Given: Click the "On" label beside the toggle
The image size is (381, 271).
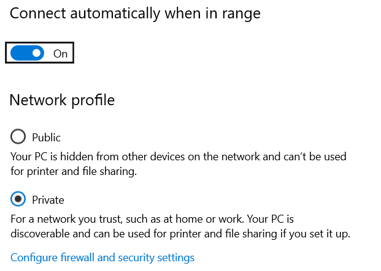Looking at the screenshot, I should coord(60,53).
